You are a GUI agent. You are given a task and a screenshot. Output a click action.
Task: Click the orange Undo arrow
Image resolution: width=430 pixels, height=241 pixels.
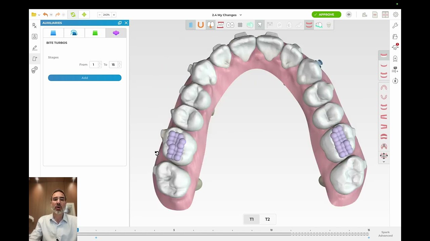45,15
